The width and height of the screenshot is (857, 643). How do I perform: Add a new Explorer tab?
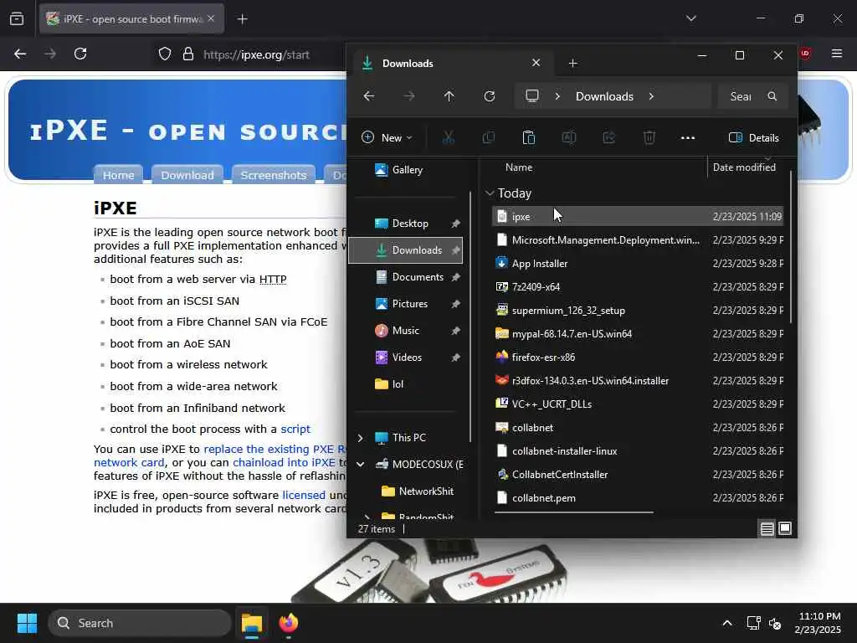[x=572, y=64]
